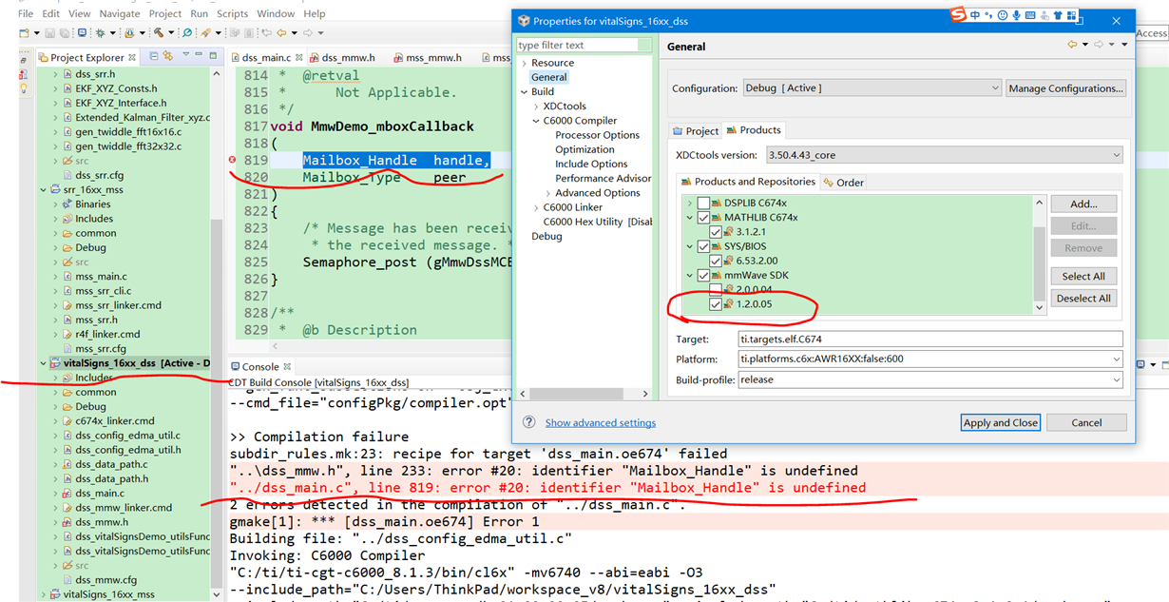Image resolution: width=1169 pixels, height=602 pixels.
Task: Maximize the Project Explorer view
Action: [213, 55]
